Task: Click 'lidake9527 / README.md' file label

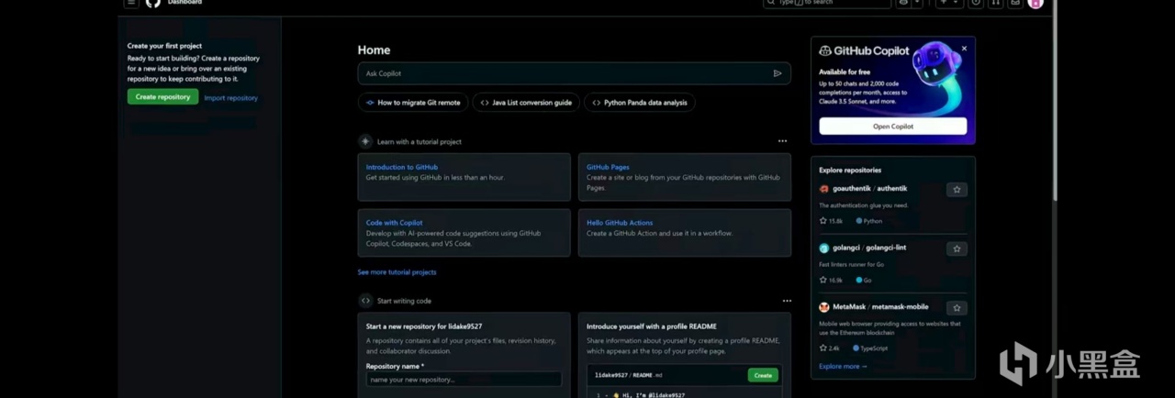Action: (x=630, y=375)
